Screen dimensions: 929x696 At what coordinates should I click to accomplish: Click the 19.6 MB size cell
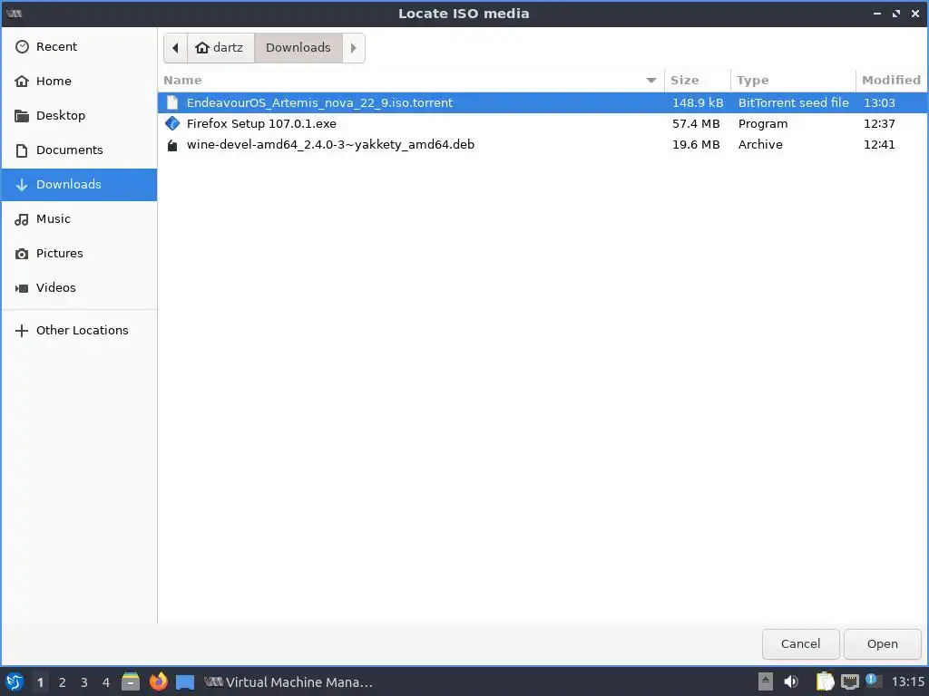click(696, 144)
